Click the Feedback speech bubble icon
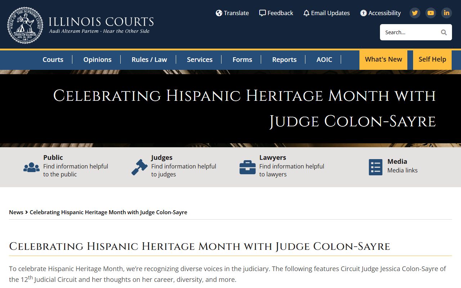Screen dimensions: 461x288 263,13
